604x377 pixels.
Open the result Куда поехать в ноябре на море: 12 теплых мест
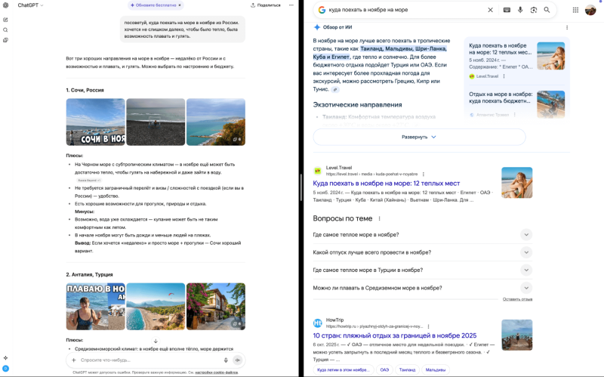tap(387, 184)
